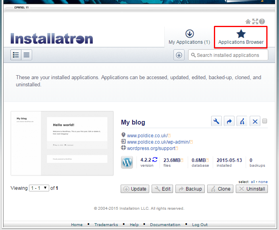The height and width of the screenshot is (230, 279).
Task: Click the Help footer link
Action: pos(134,225)
